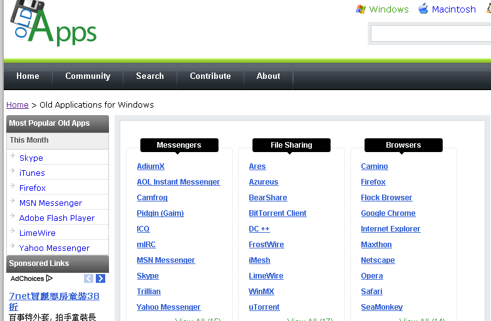Open the Community menu item
This screenshot has height=321, width=491.
point(88,76)
